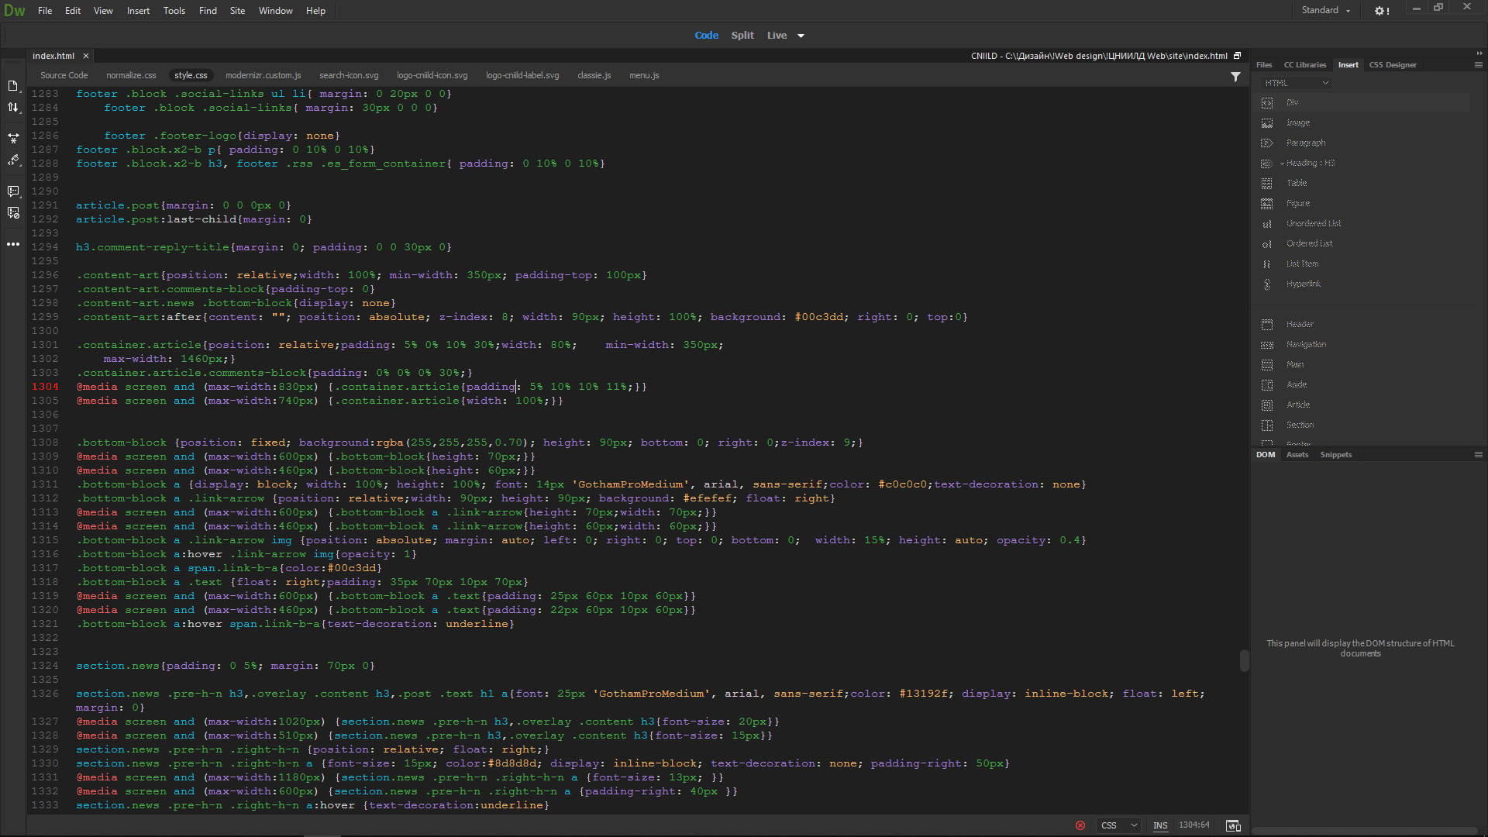1488x837 pixels.
Task: Insert a Paragraph element
Action: click(x=1305, y=143)
